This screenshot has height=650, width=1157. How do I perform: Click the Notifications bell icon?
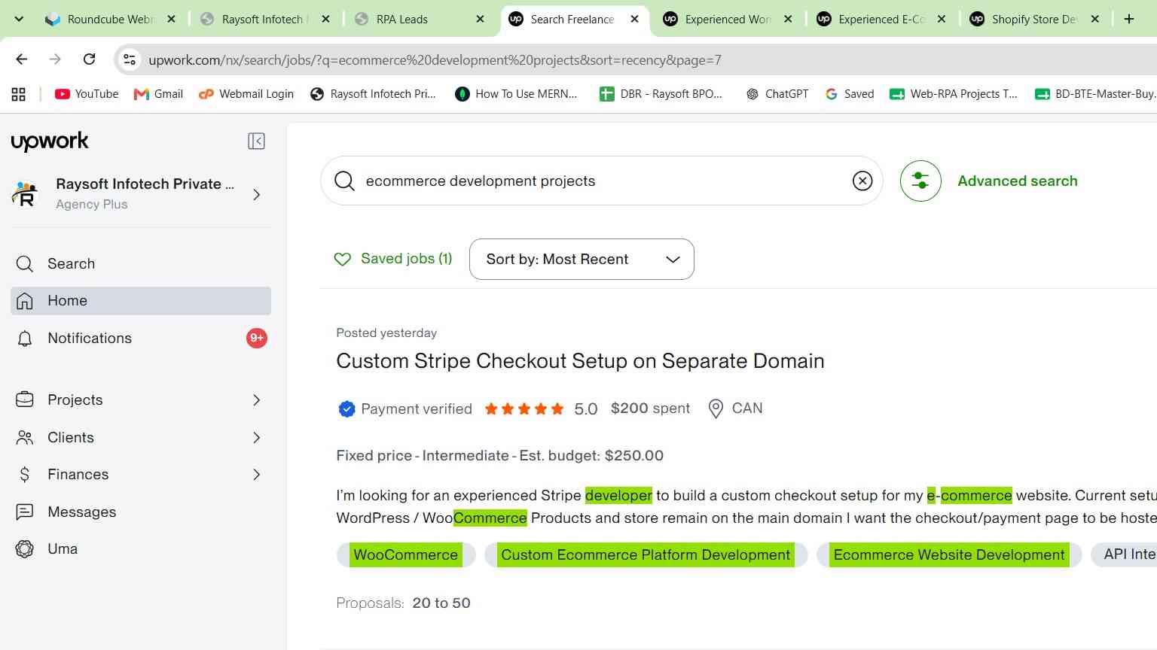point(25,339)
